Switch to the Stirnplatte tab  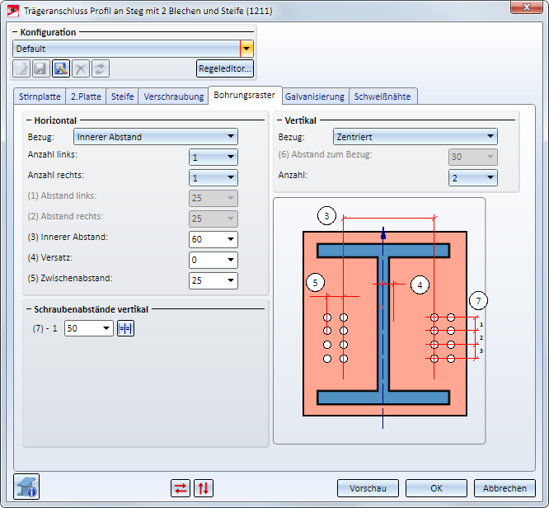coord(40,96)
